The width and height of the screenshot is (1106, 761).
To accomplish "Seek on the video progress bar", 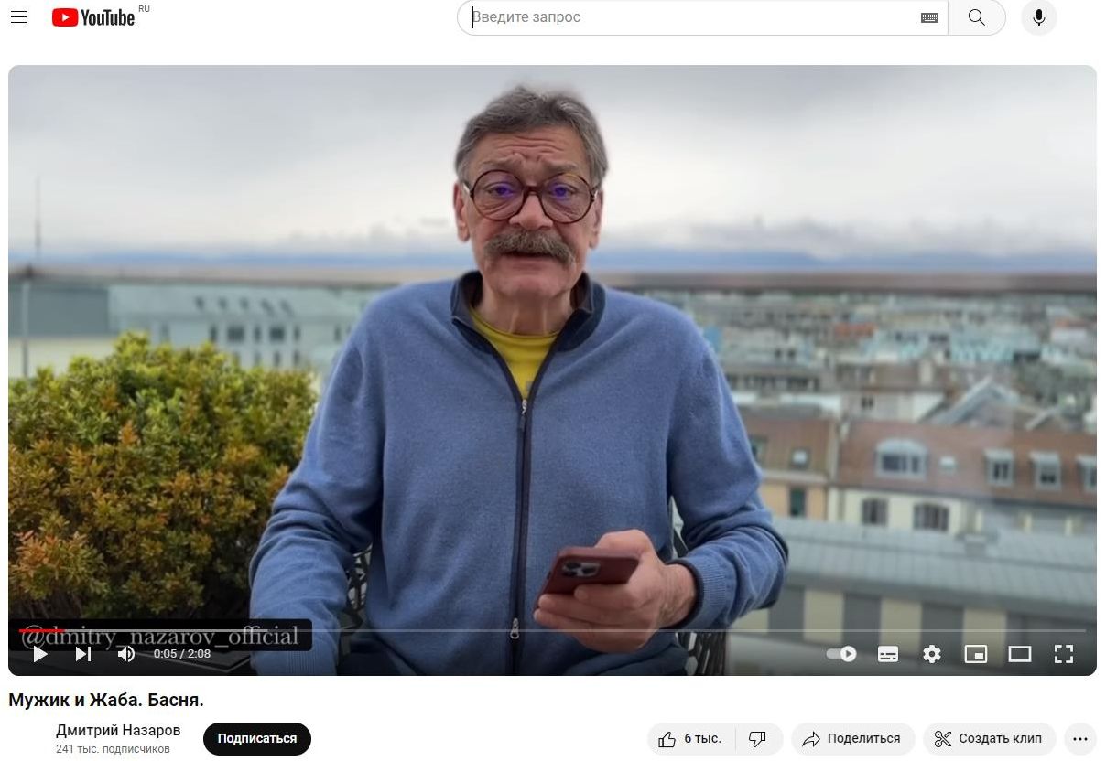I will click(x=552, y=630).
